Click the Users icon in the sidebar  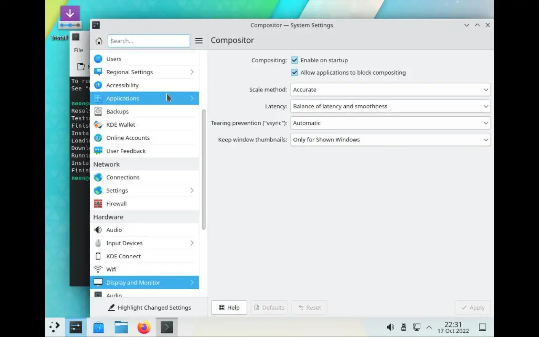(98, 59)
